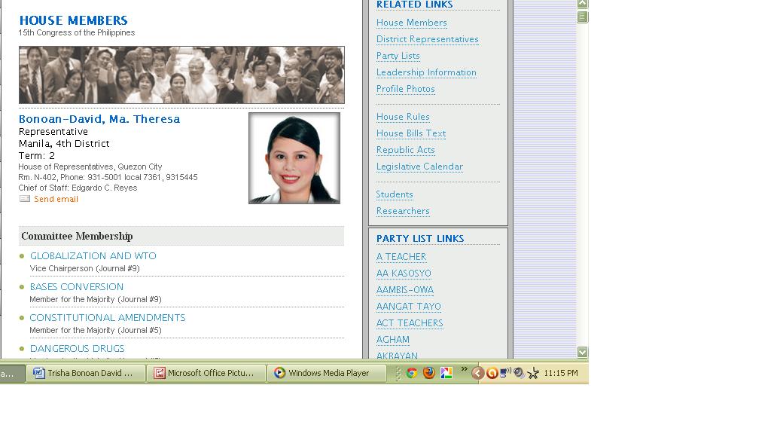Open the ACT TEACHERS party list link
This screenshot has width=771, height=434.
point(410,323)
